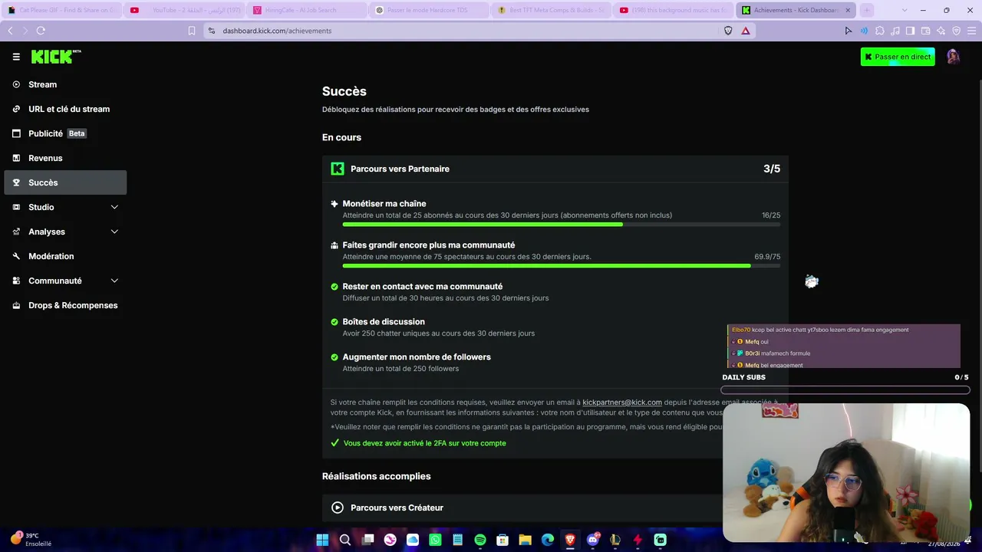Viewport: 982px width, 552px height.
Task: Click the webcam overlay video
Action: [x=846, y=472]
